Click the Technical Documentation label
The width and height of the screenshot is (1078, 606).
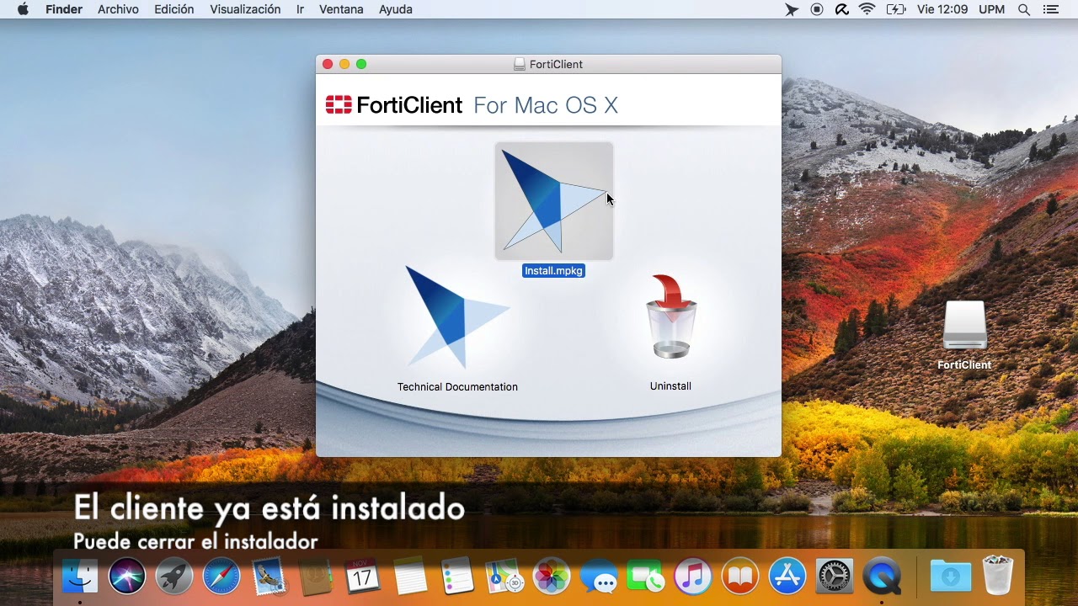tap(457, 387)
